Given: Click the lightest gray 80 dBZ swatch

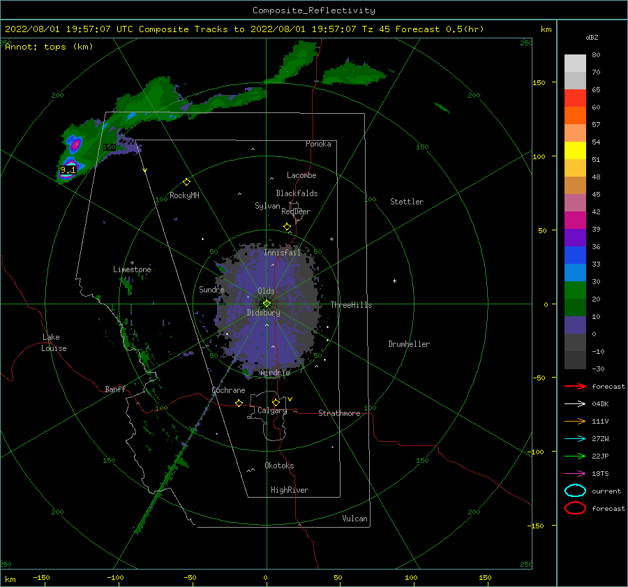Looking at the screenshot, I should pyautogui.click(x=575, y=64).
